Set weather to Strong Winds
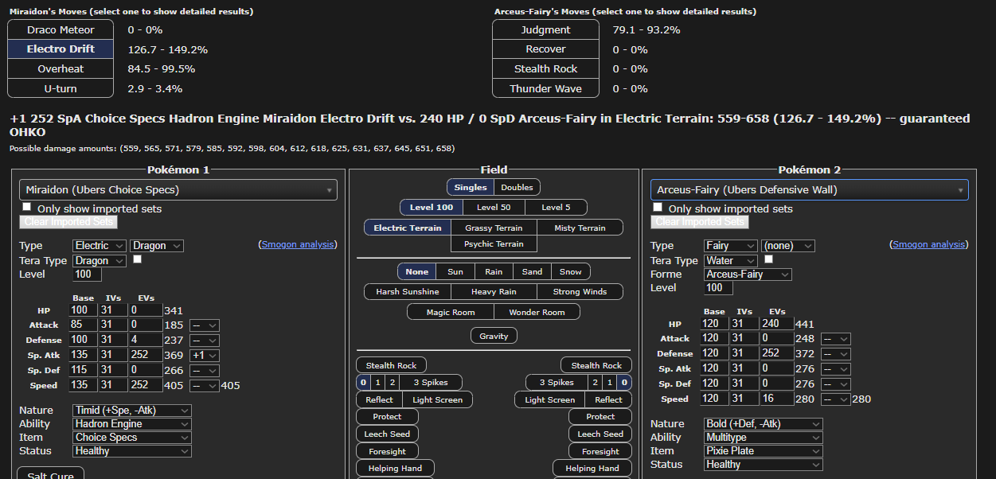Image resolution: width=996 pixels, height=479 pixels. coord(580,291)
